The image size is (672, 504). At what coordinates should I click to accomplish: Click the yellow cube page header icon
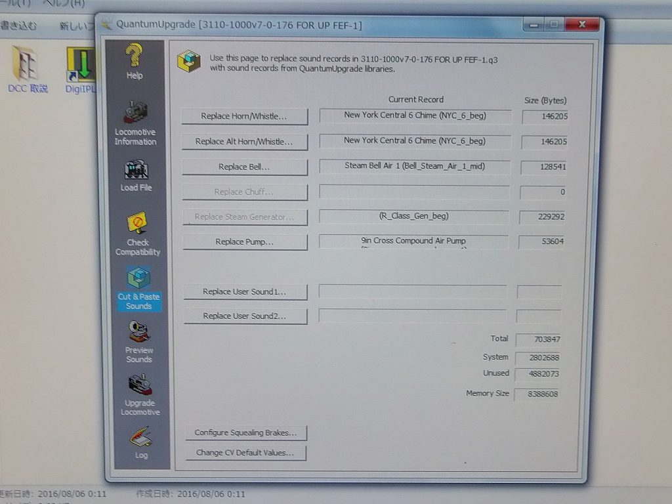pyautogui.click(x=188, y=61)
